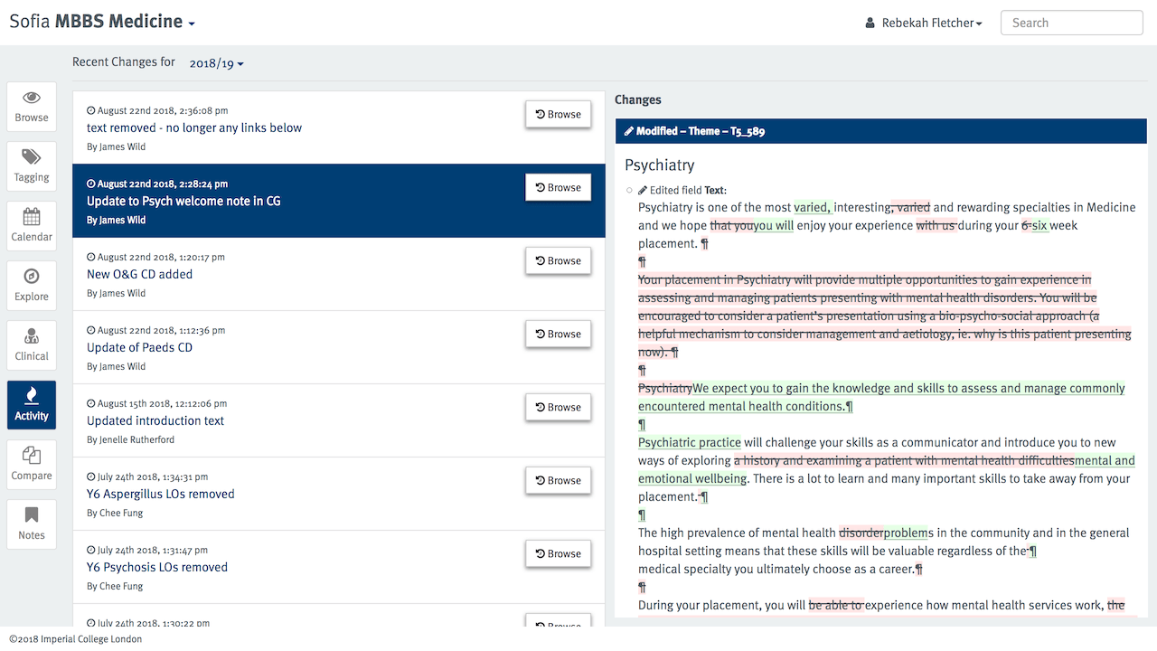
Task: Click into the Search field
Action: 1071,24
